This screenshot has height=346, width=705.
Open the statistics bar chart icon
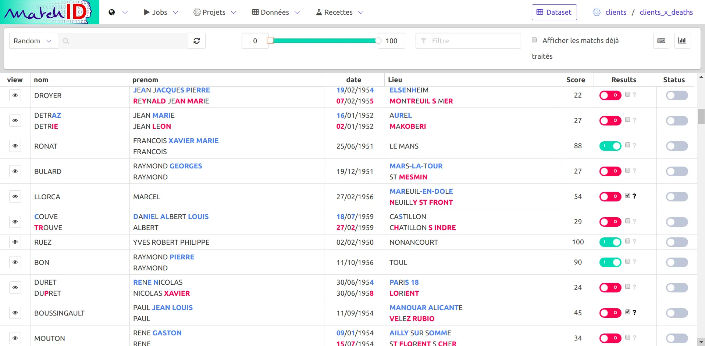pyautogui.click(x=683, y=41)
